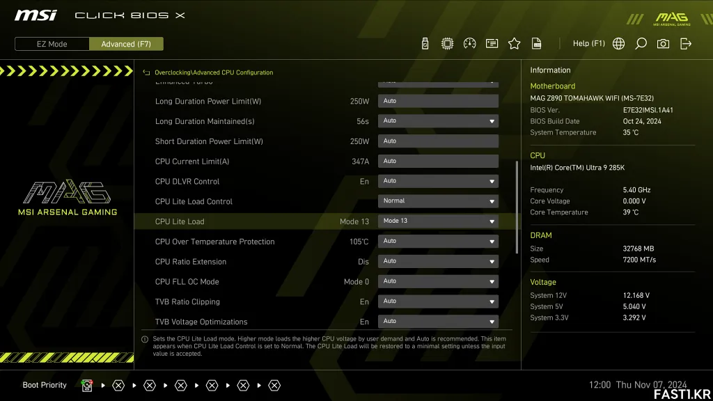
Task: Click the CPU Ratio Extension label
Action: point(191,262)
